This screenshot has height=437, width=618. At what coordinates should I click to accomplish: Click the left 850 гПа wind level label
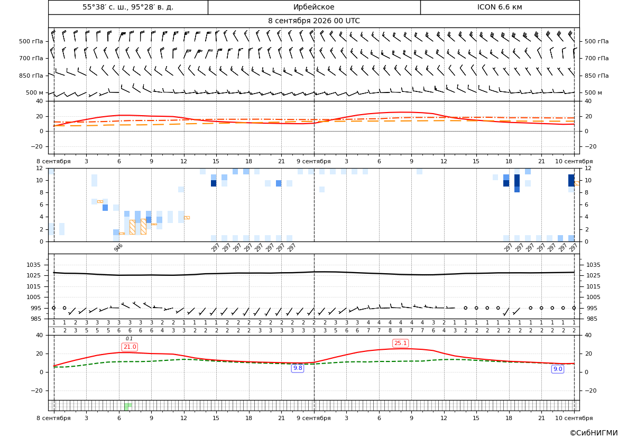coord(31,76)
